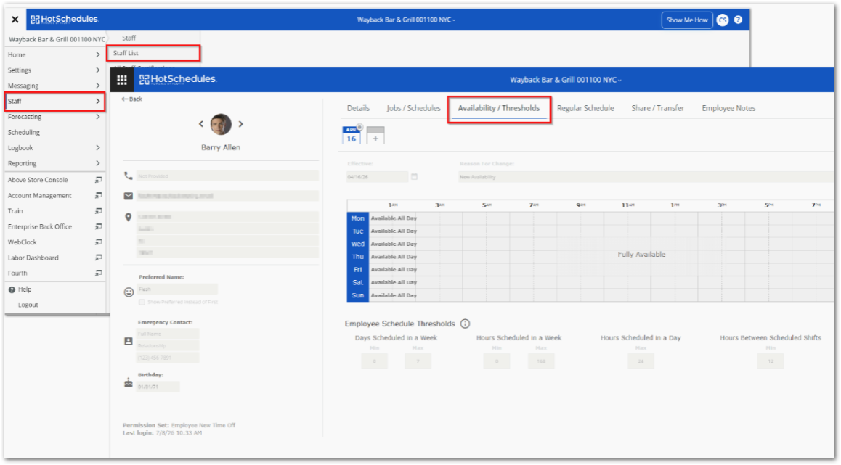Go to next employee with right arrow
The width and height of the screenshot is (841, 465).
tap(241, 124)
